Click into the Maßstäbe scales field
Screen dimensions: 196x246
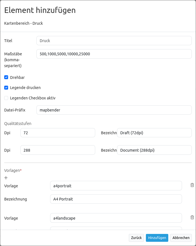(114, 54)
